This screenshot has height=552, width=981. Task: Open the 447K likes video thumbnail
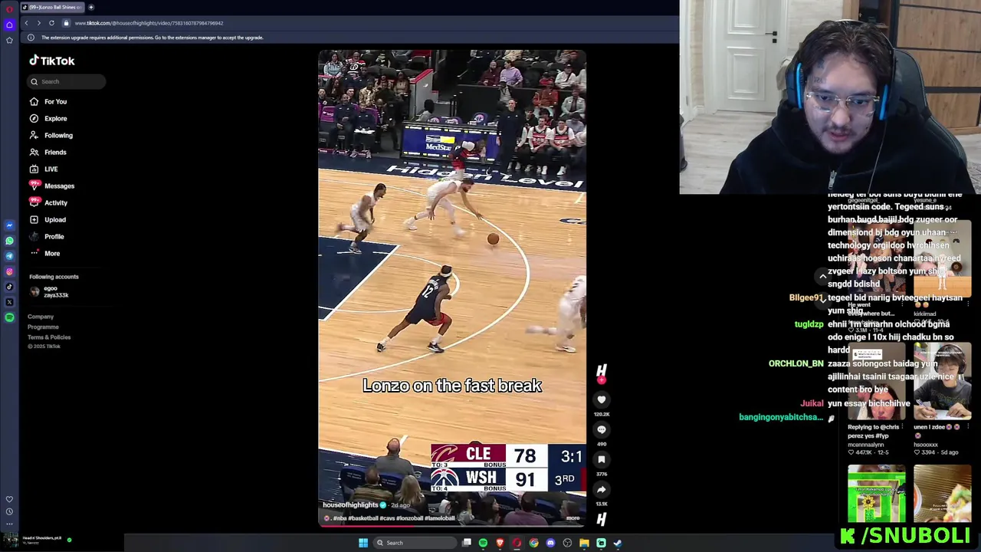click(876, 380)
